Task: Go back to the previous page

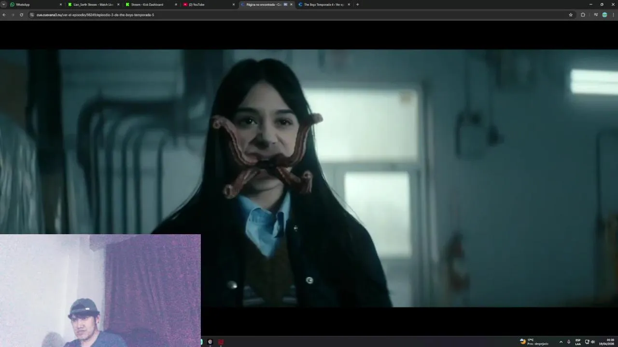Action: [x=4, y=15]
